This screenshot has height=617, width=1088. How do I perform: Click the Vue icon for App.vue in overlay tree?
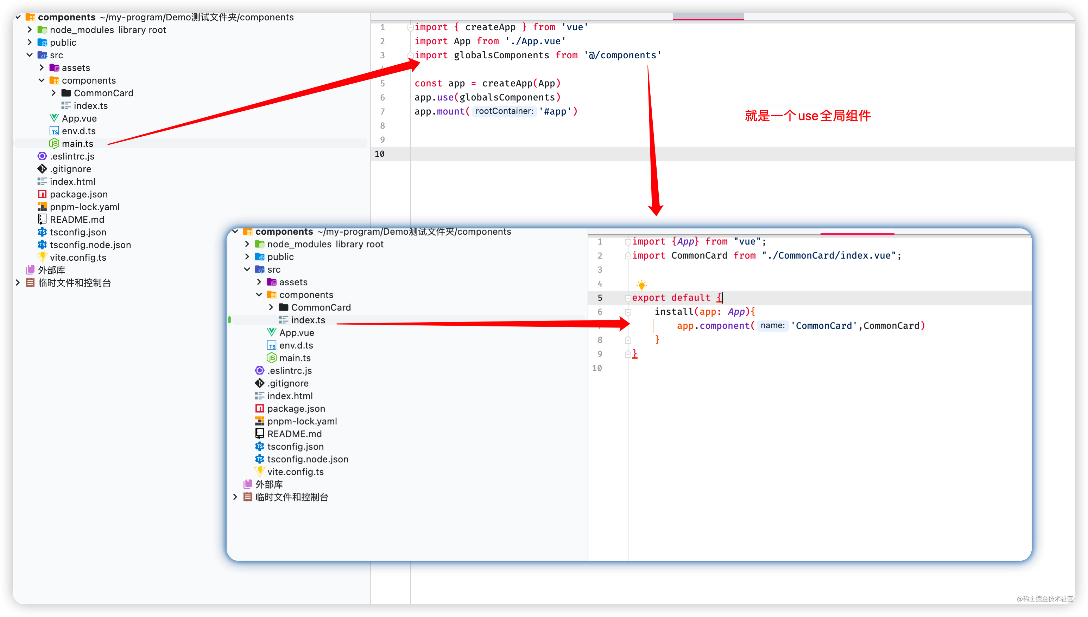pos(272,333)
